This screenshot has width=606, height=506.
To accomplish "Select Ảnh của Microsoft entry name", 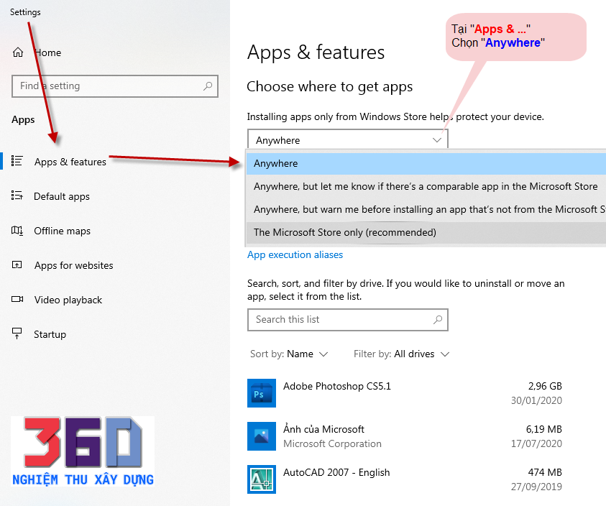I will [324, 429].
